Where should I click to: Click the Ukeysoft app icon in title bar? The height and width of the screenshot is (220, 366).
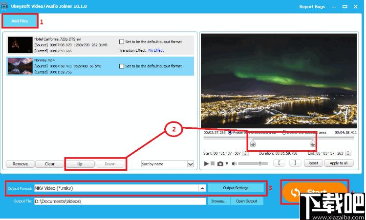4,6
